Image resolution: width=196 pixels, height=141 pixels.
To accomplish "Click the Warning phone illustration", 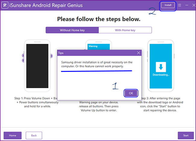I will point(99,45).
